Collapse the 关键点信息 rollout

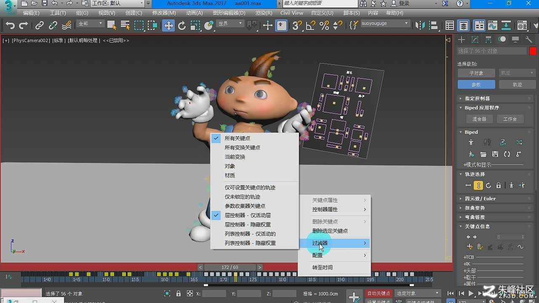coord(495,226)
